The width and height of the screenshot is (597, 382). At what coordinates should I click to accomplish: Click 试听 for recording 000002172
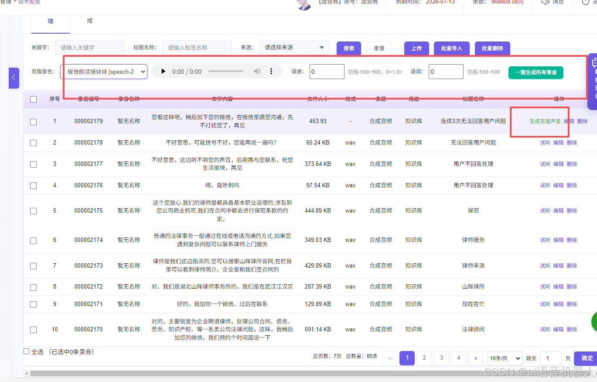coord(545,287)
